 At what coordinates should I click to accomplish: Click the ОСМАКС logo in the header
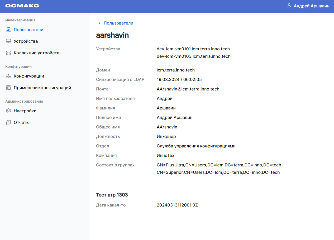pyautogui.click(x=22, y=6)
